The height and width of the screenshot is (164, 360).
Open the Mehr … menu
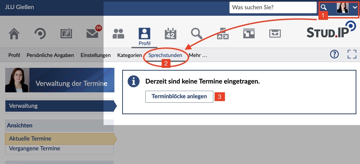click(x=198, y=55)
